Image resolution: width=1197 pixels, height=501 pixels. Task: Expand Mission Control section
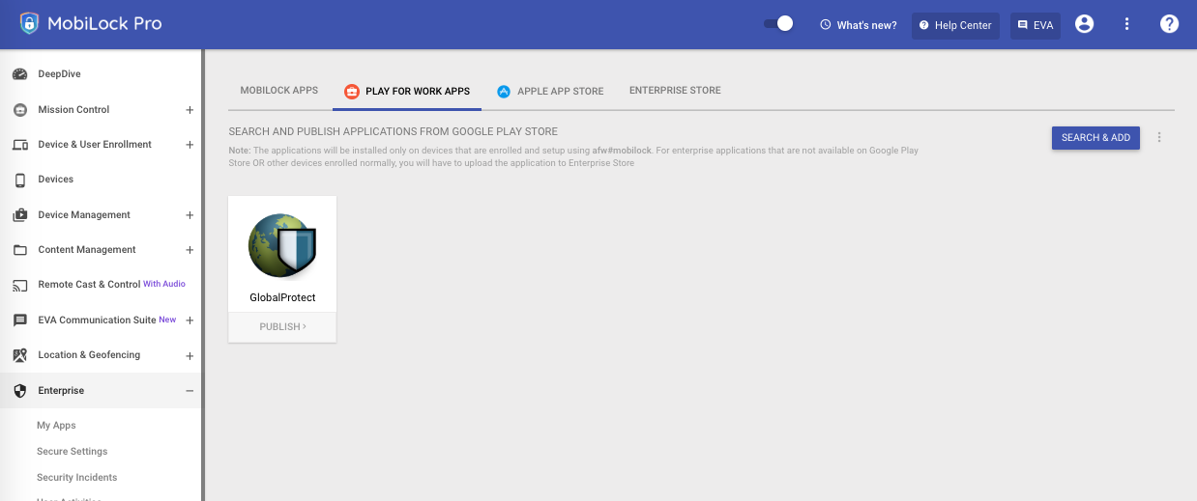pyautogui.click(x=190, y=110)
